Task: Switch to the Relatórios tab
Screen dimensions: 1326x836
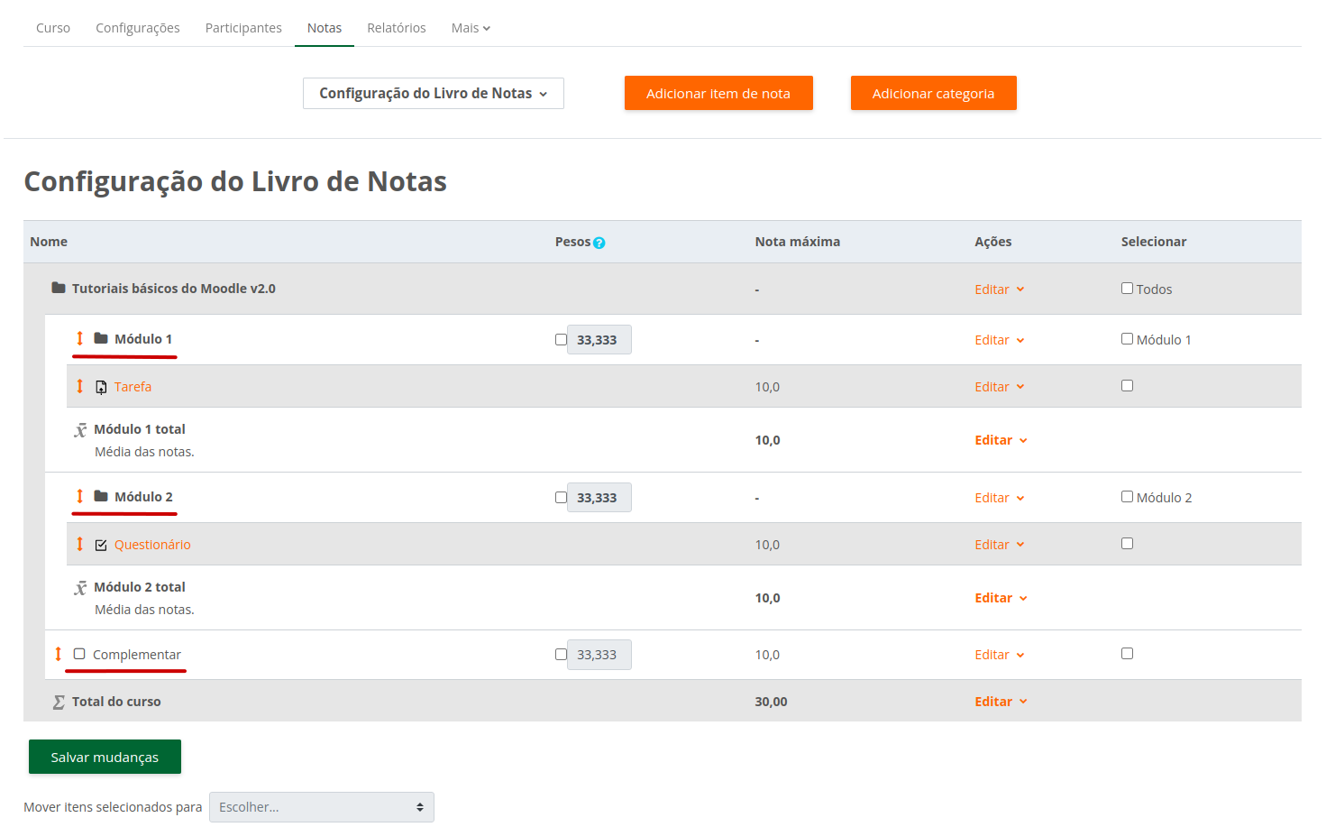Action: coord(396,28)
